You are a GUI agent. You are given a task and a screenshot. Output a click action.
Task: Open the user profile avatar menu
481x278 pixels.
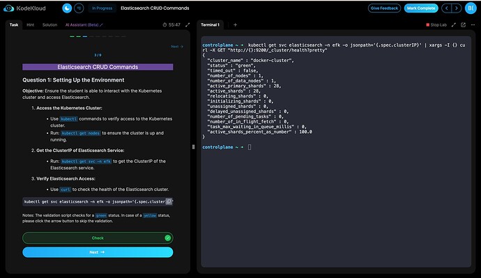coord(471,8)
